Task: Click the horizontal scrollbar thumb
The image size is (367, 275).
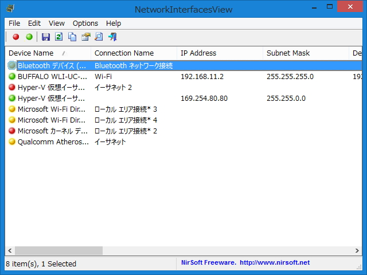Action: click(x=58, y=251)
